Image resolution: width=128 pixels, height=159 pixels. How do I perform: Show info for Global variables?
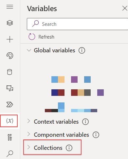pos(82,50)
